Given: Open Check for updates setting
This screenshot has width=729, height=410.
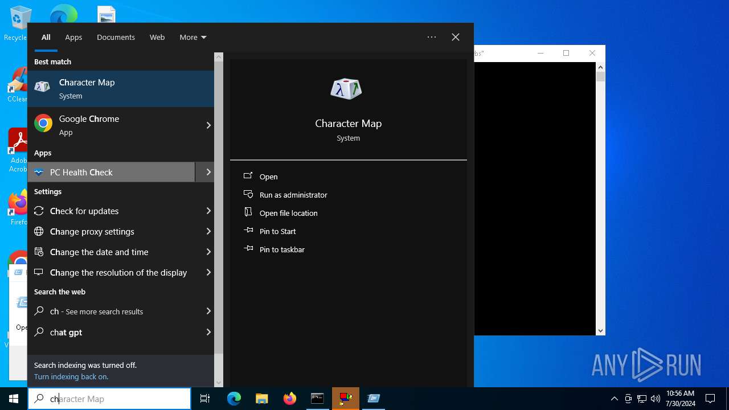Looking at the screenshot, I should coord(121,211).
